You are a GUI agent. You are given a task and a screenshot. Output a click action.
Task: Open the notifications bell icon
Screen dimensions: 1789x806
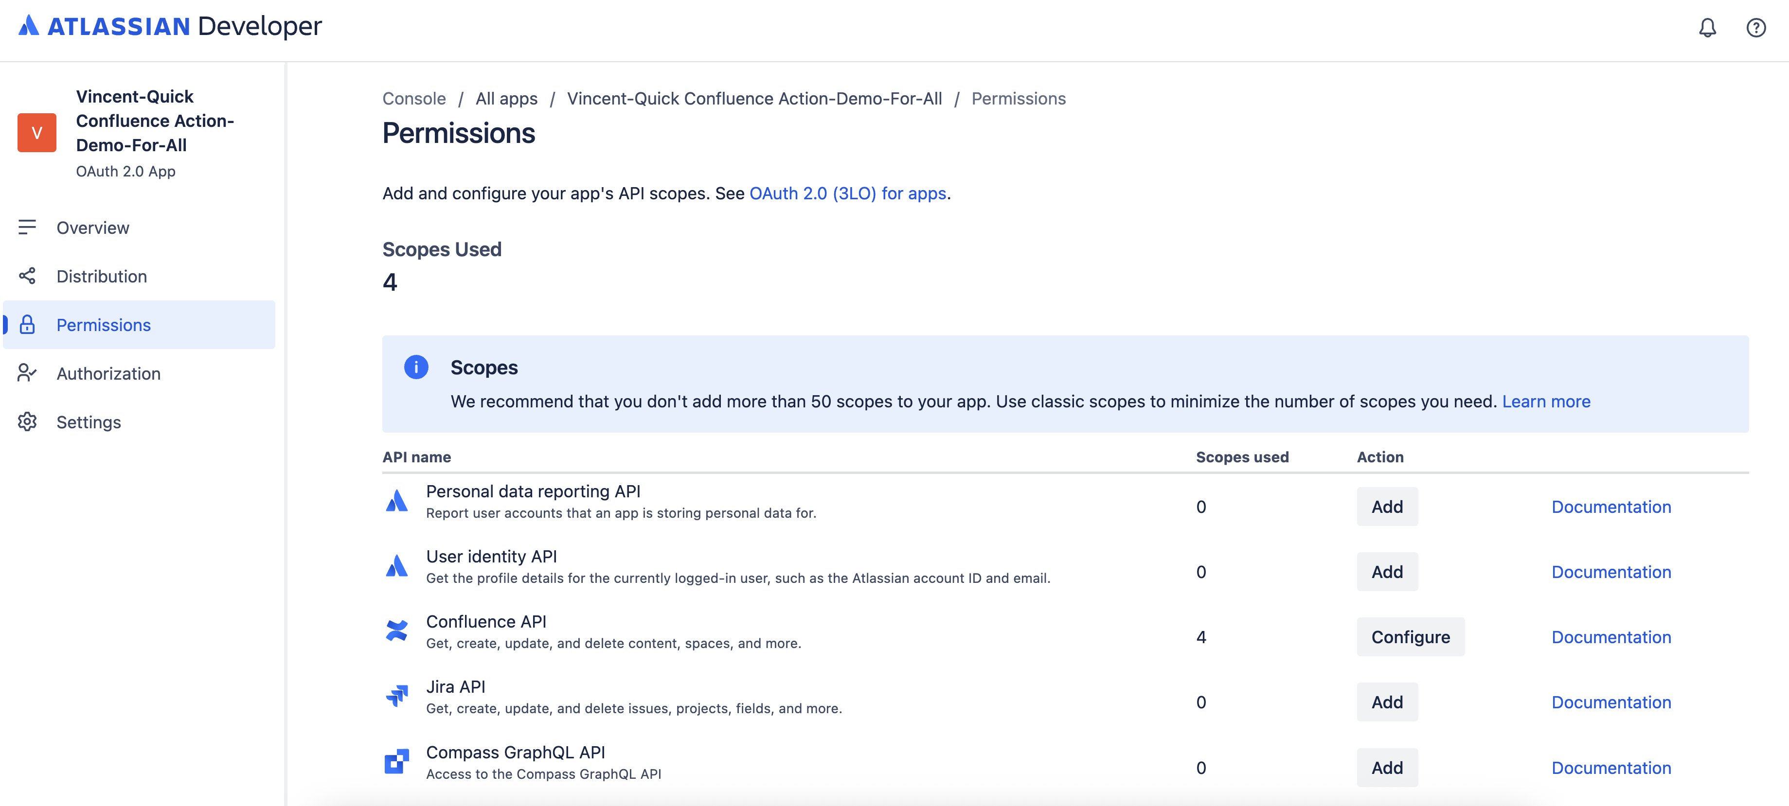coord(1707,28)
